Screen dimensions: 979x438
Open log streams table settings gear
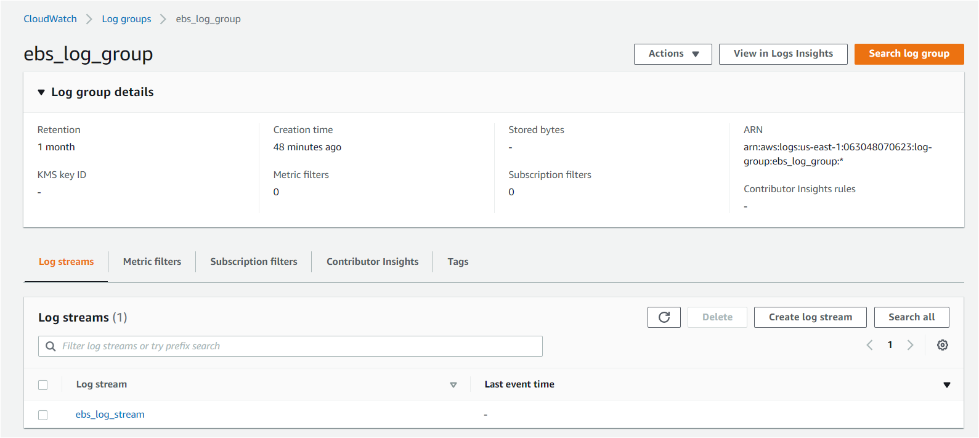pos(943,345)
